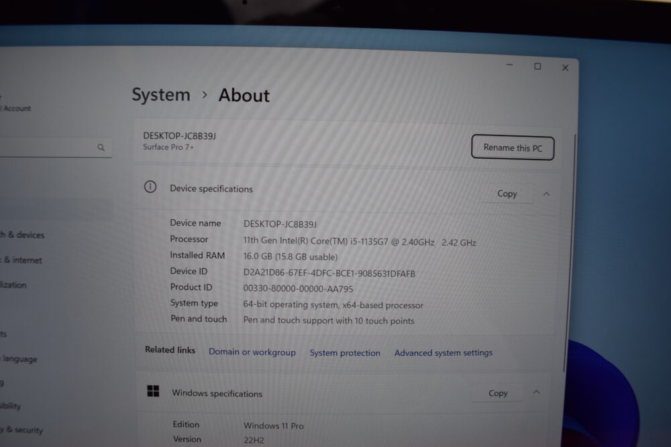Image resolution: width=671 pixels, height=447 pixels.
Task: Click the Device name value DESKTOP-JC8B39J
Action: [280, 224]
